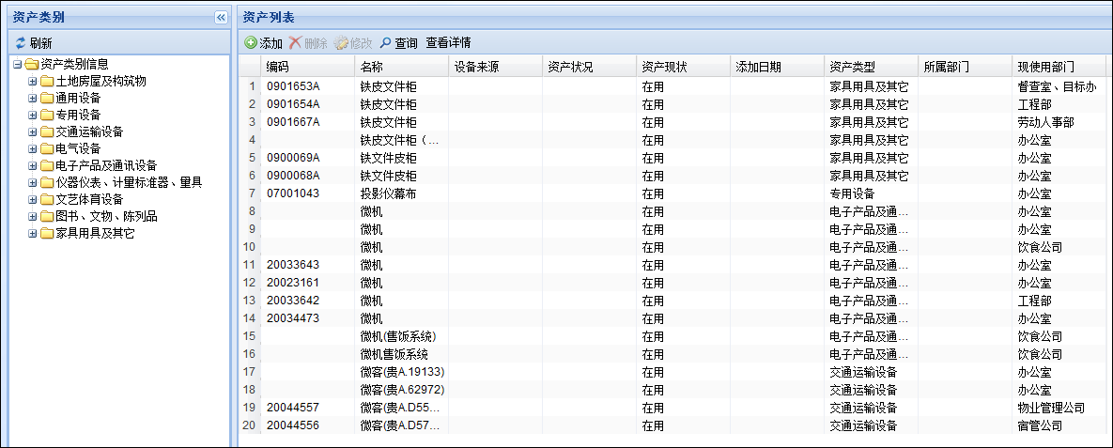Click the 设备来源 column header
Viewport: 1113px width, 448px height.
(x=496, y=67)
